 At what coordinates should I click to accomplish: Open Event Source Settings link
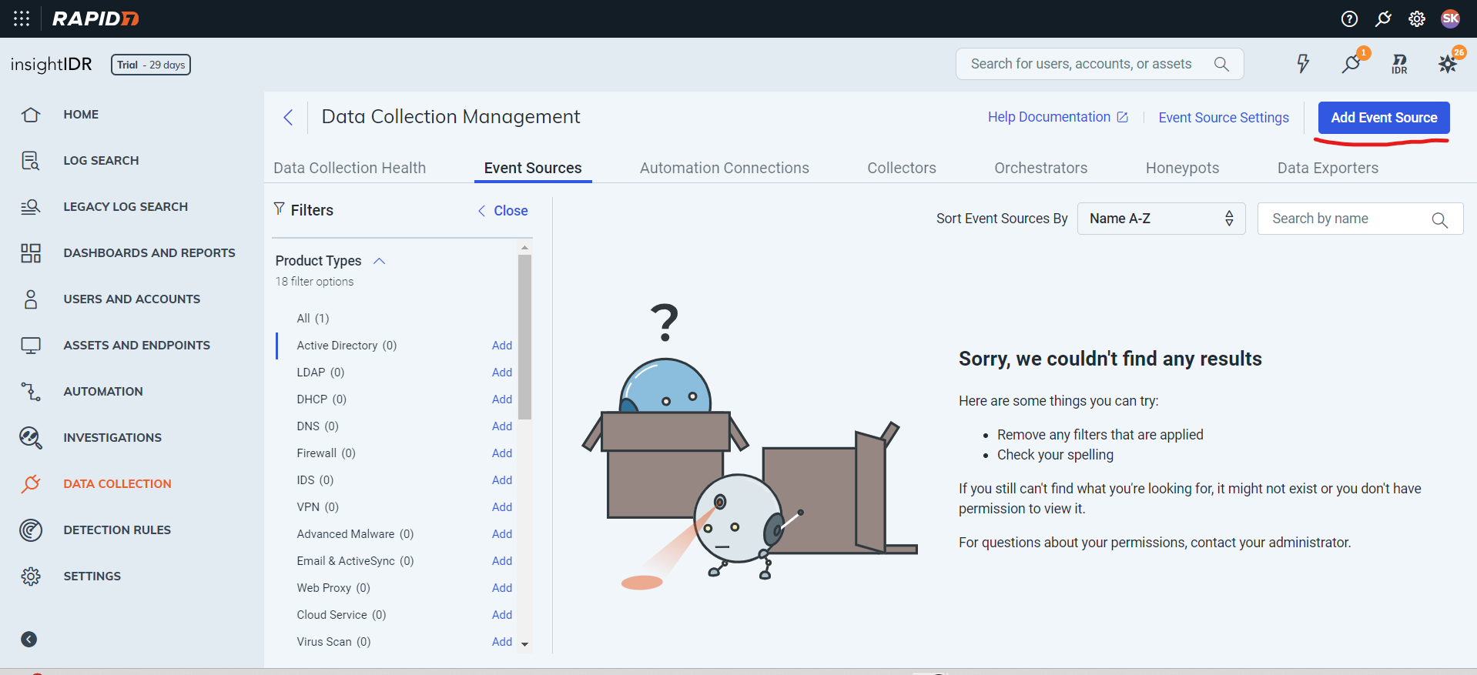pos(1224,118)
